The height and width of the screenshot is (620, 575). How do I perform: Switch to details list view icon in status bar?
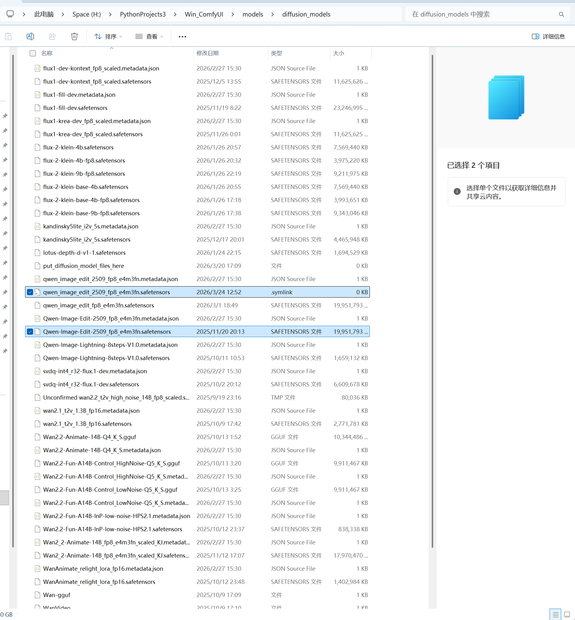pyautogui.click(x=555, y=614)
